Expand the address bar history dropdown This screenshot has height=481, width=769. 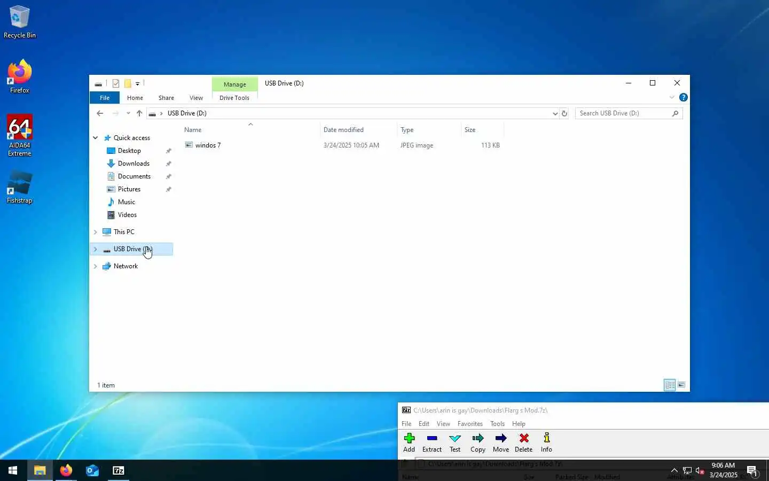[555, 113]
